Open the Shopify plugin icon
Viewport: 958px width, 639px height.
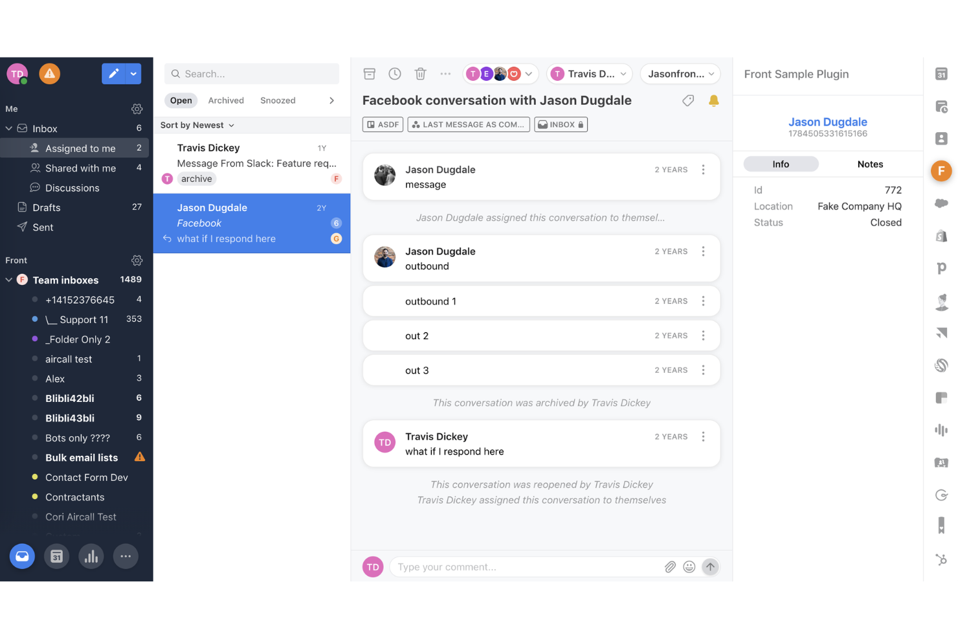(x=941, y=236)
